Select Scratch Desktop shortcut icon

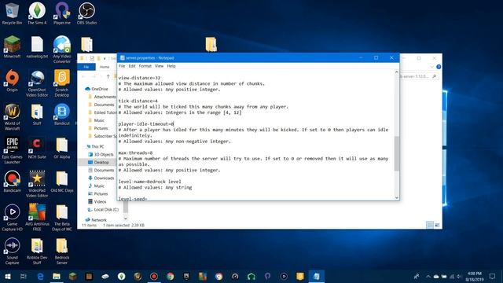point(62,83)
